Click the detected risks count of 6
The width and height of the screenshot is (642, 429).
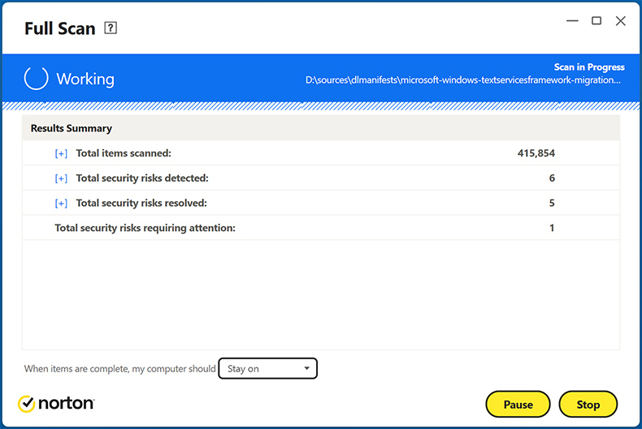point(552,178)
